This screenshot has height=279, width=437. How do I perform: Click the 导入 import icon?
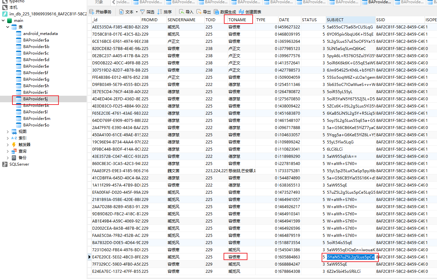tap(181, 12)
